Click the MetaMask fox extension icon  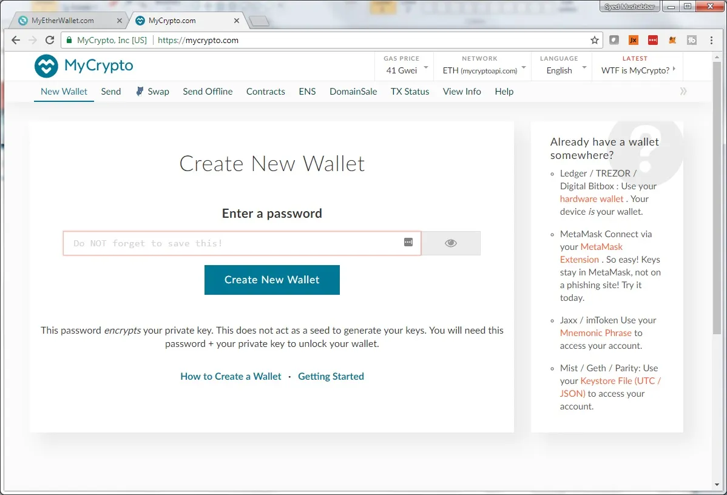pos(672,40)
